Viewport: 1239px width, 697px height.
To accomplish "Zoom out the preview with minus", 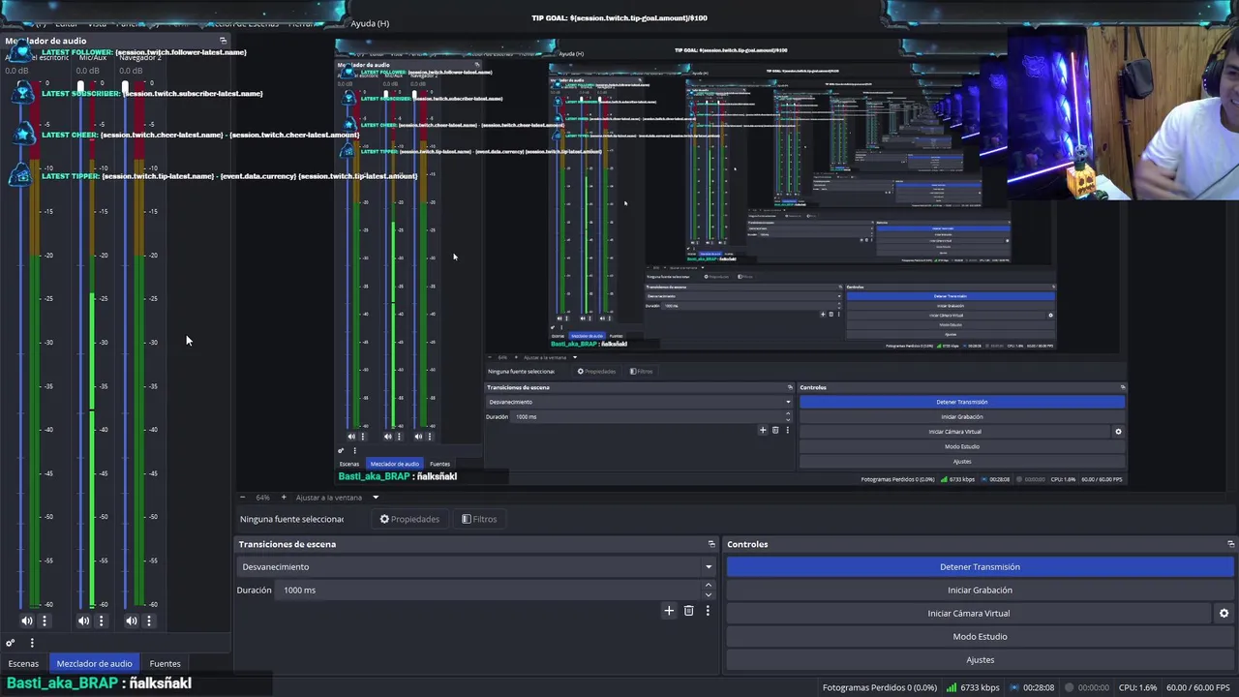I will (x=243, y=498).
